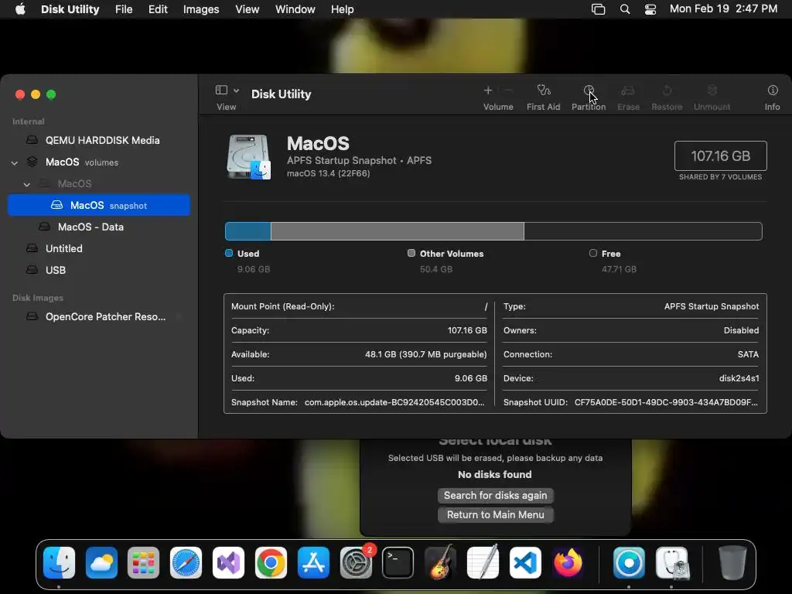Screen dimensions: 792x594
Task: Open the Window menu
Action: tap(295, 9)
